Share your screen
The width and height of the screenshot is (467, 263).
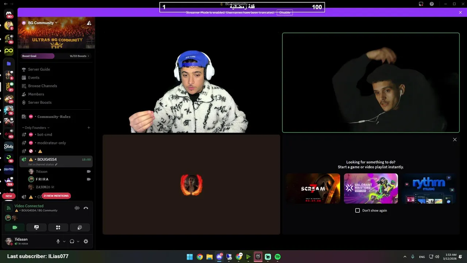pos(36,227)
